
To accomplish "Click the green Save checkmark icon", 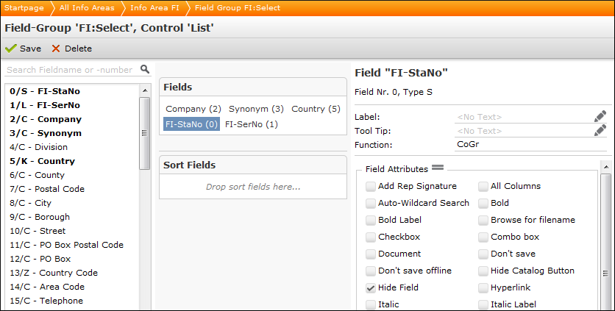I will 10,49.
